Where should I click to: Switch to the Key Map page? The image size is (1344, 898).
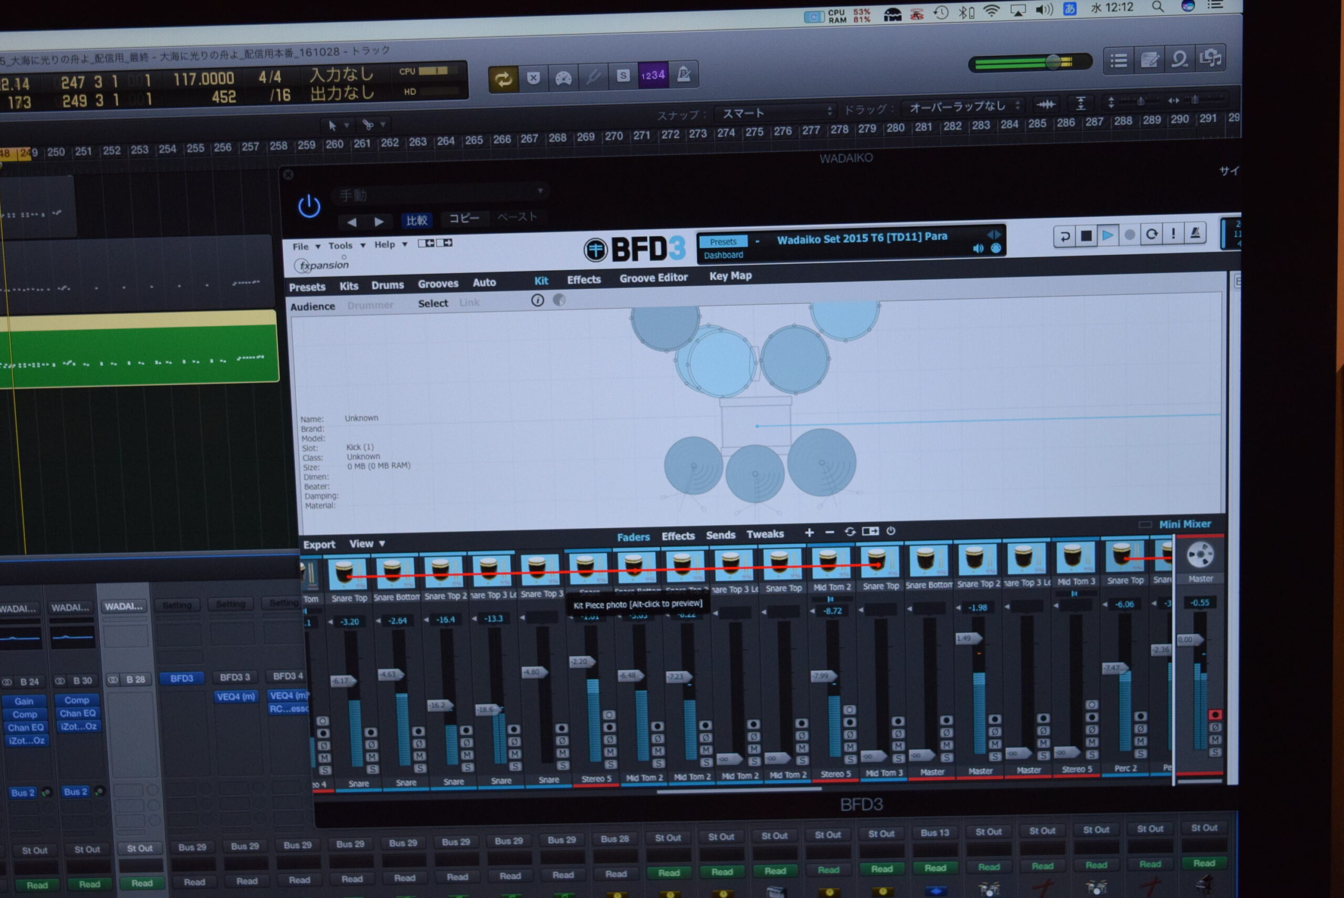pyautogui.click(x=730, y=276)
